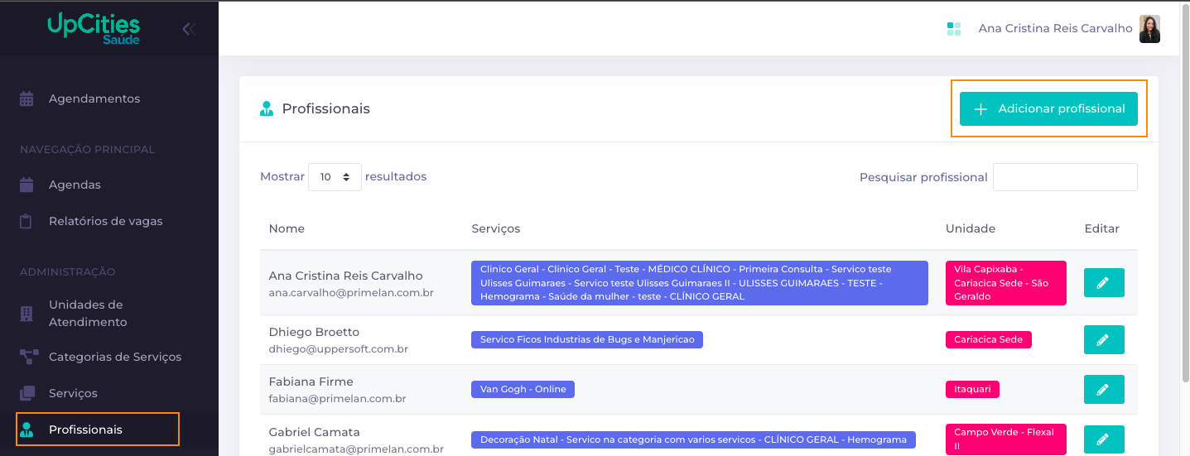
Task: Sort table by Unidade column header
Action: (971, 228)
